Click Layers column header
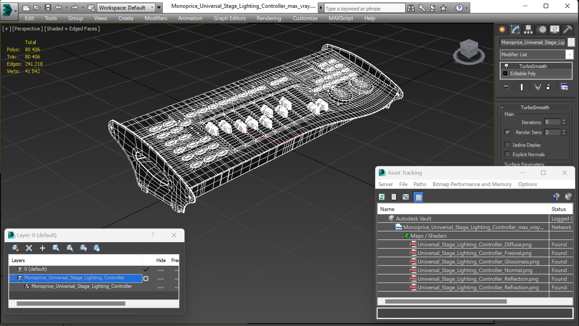The width and height of the screenshot is (579, 326). point(75,260)
